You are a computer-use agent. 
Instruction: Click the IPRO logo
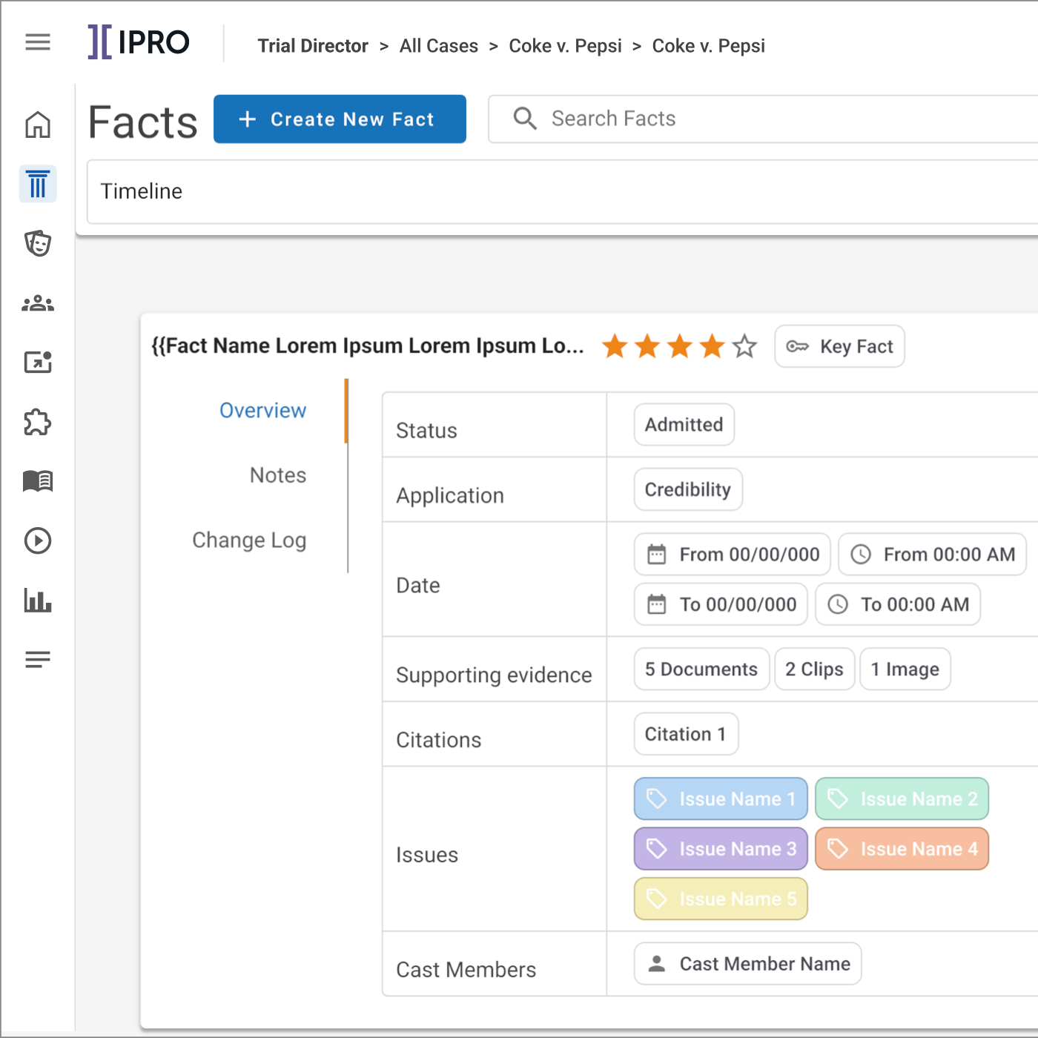pyautogui.click(x=139, y=42)
